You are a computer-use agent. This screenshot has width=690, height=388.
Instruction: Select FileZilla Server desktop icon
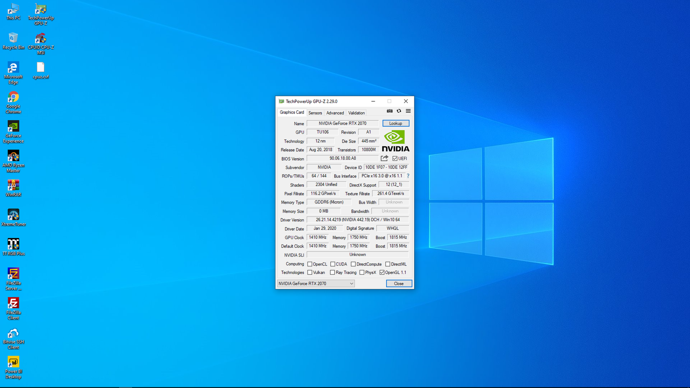(13, 280)
